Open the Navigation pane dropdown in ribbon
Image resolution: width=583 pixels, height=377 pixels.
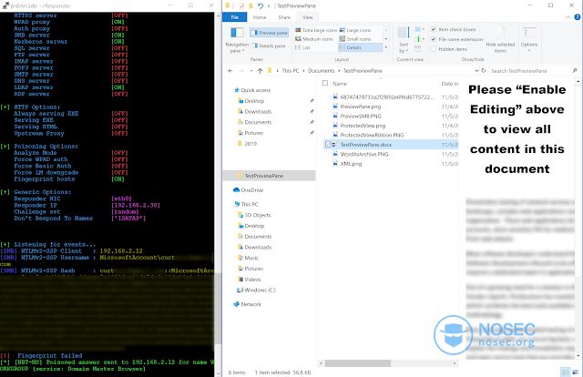pyautogui.click(x=237, y=40)
